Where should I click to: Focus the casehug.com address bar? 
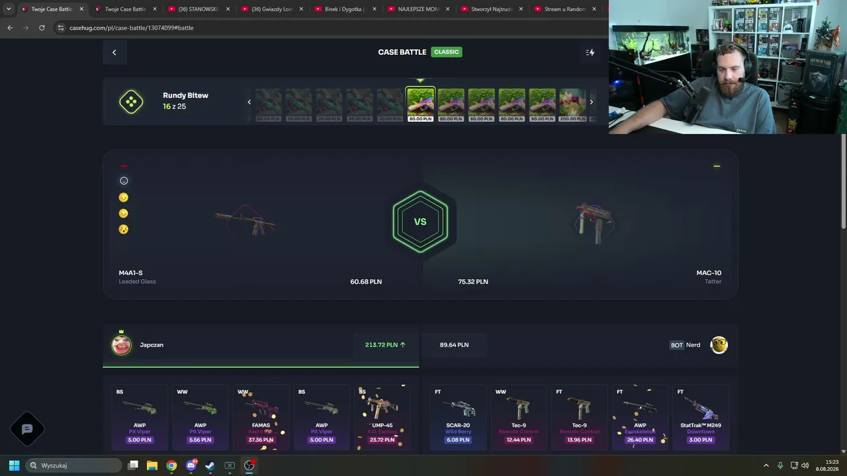coord(331,28)
